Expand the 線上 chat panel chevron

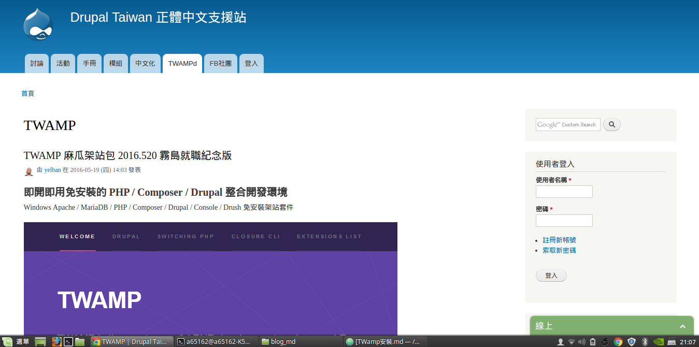(683, 326)
